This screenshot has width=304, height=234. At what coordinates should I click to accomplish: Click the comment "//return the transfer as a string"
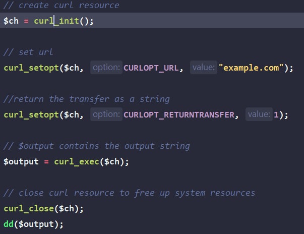[87, 99]
